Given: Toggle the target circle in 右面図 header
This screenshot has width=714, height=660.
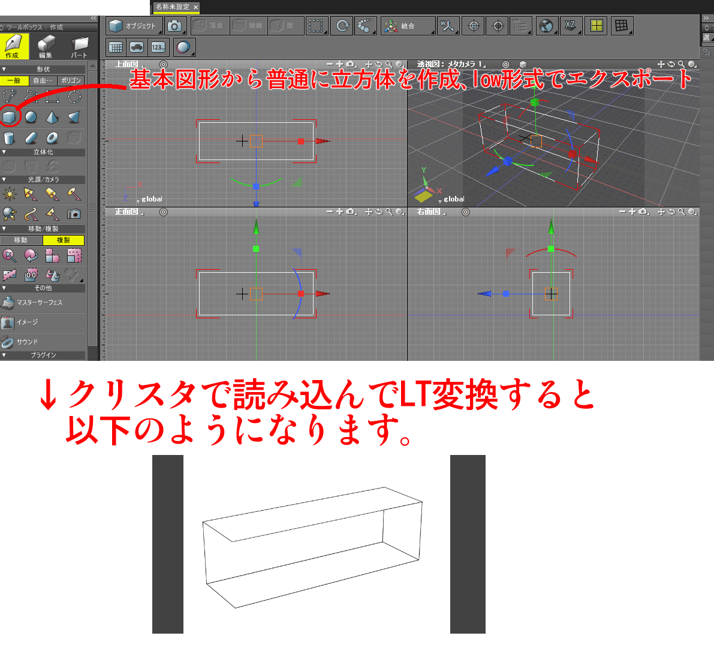Looking at the screenshot, I should coord(465,212).
